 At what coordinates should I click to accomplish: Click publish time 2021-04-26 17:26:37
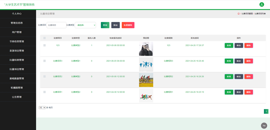[x=195, y=45]
